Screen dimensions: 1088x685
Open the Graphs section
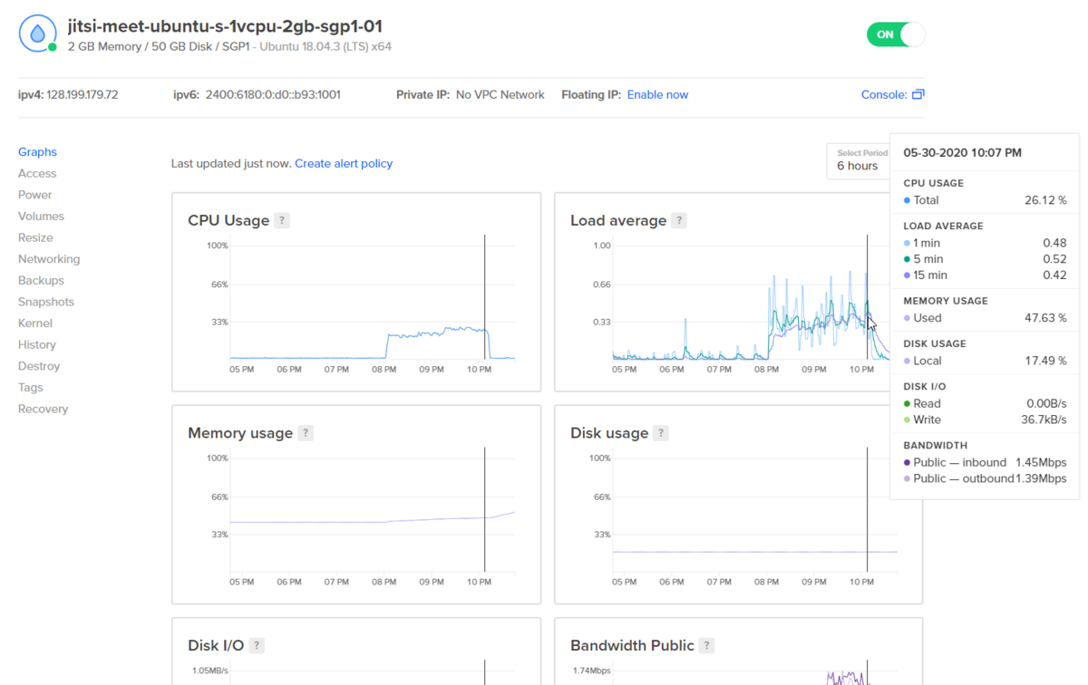point(37,152)
